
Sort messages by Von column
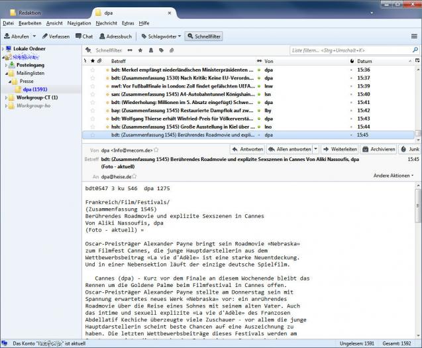coord(268,61)
